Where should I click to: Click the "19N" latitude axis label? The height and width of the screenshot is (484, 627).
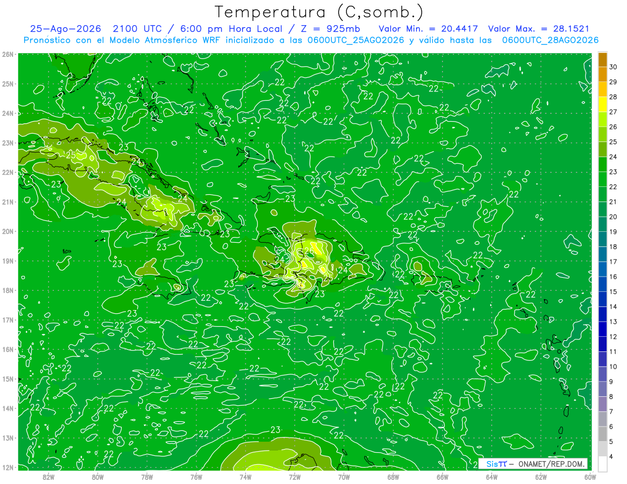pyautogui.click(x=9, y=261)
